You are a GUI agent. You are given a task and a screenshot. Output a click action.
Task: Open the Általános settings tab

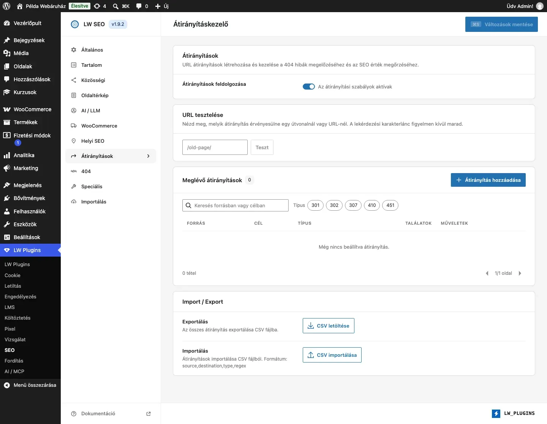click(111, 50)
